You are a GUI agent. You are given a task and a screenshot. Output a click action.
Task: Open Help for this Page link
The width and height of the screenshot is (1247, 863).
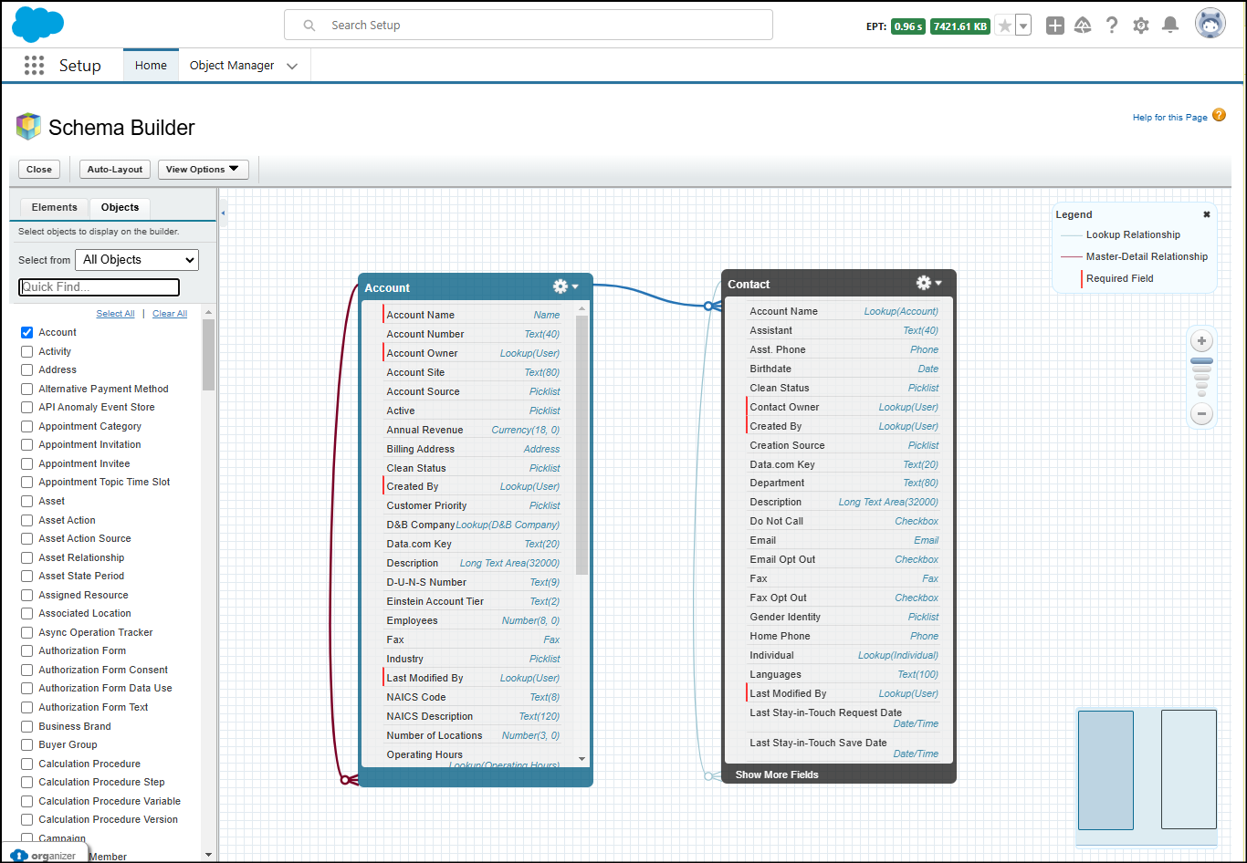click(1169, 117)
